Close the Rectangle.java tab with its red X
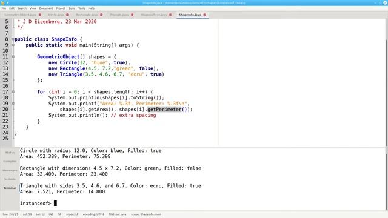 pos(101,15)
